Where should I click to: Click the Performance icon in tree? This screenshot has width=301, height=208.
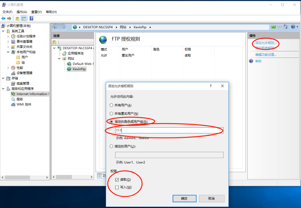coord(13,68)
